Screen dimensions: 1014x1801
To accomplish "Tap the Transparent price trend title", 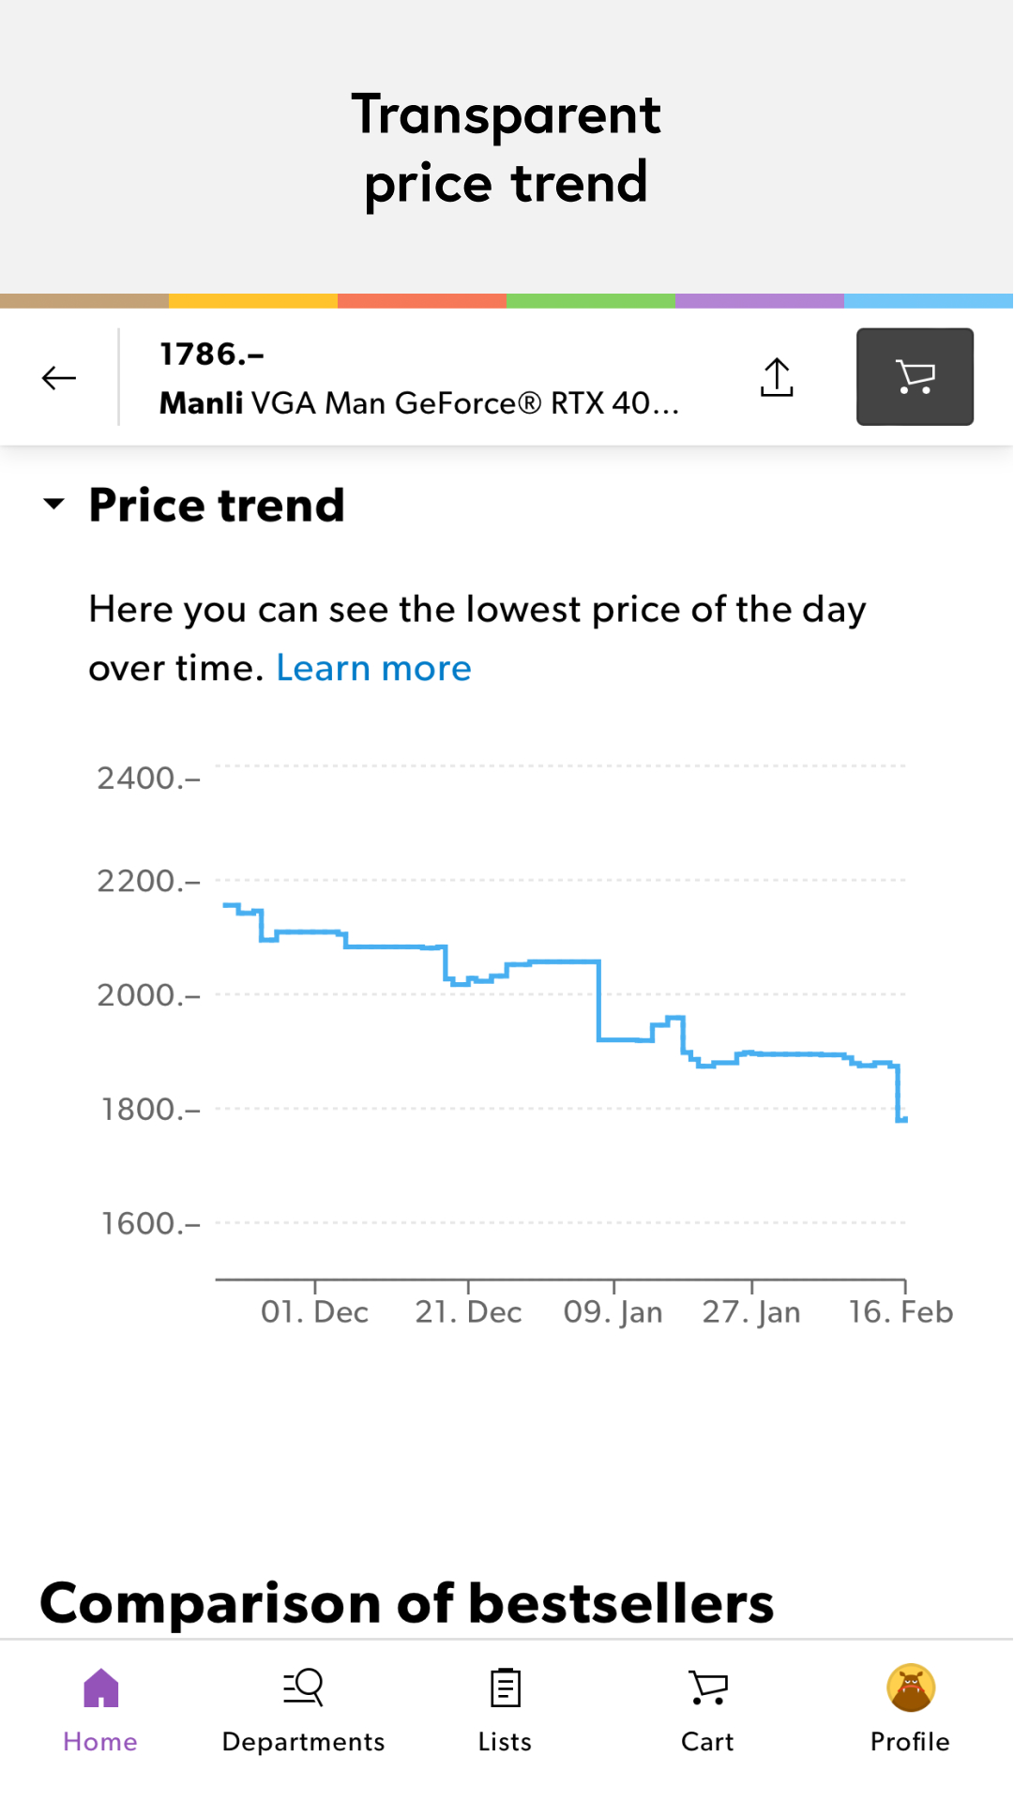I will (507, 148).
